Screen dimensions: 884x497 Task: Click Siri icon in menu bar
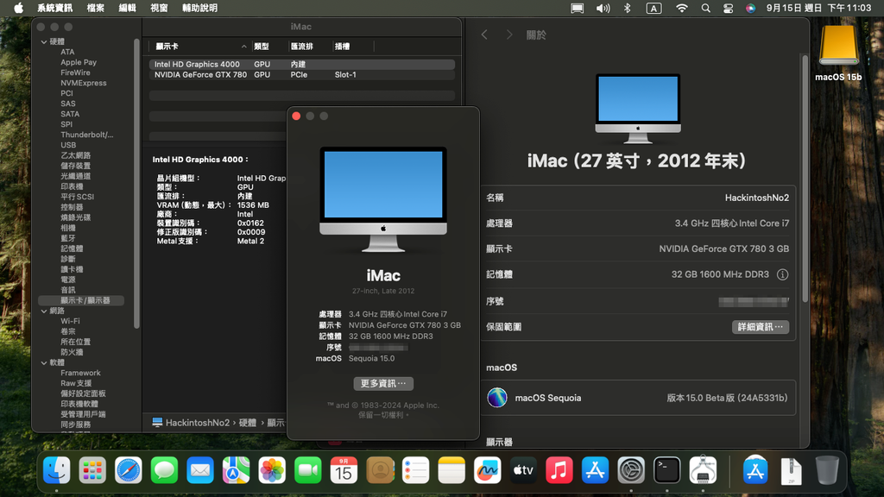750,8
